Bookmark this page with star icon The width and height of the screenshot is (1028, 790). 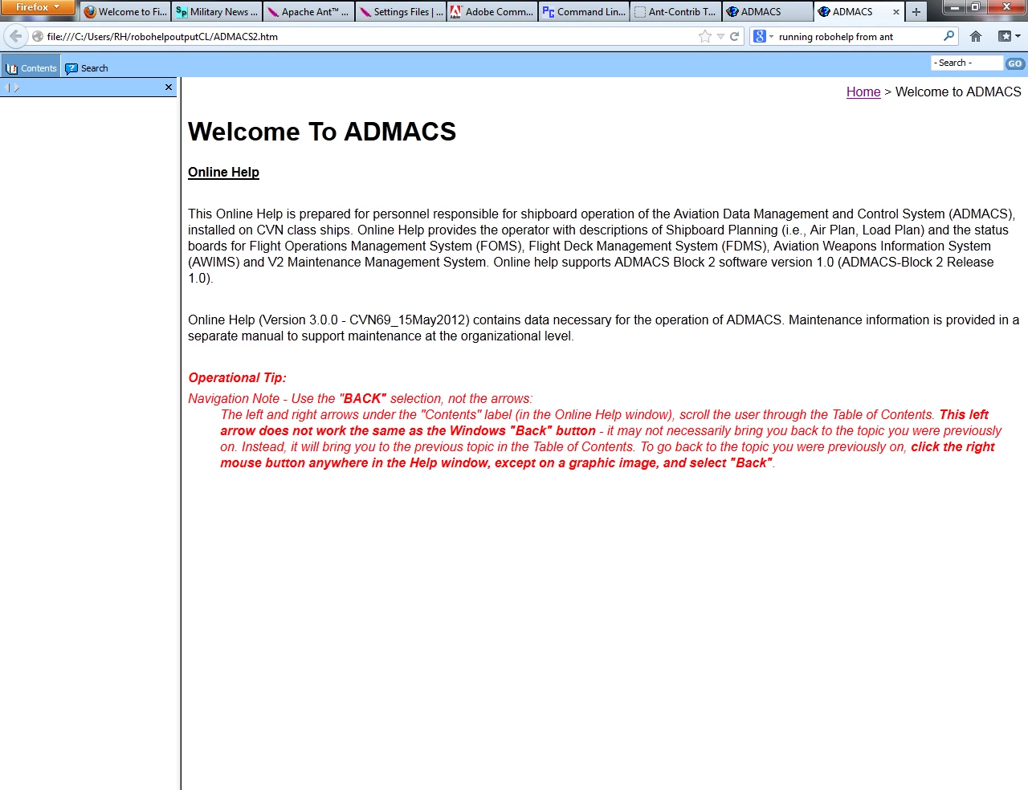click(705, 36)
